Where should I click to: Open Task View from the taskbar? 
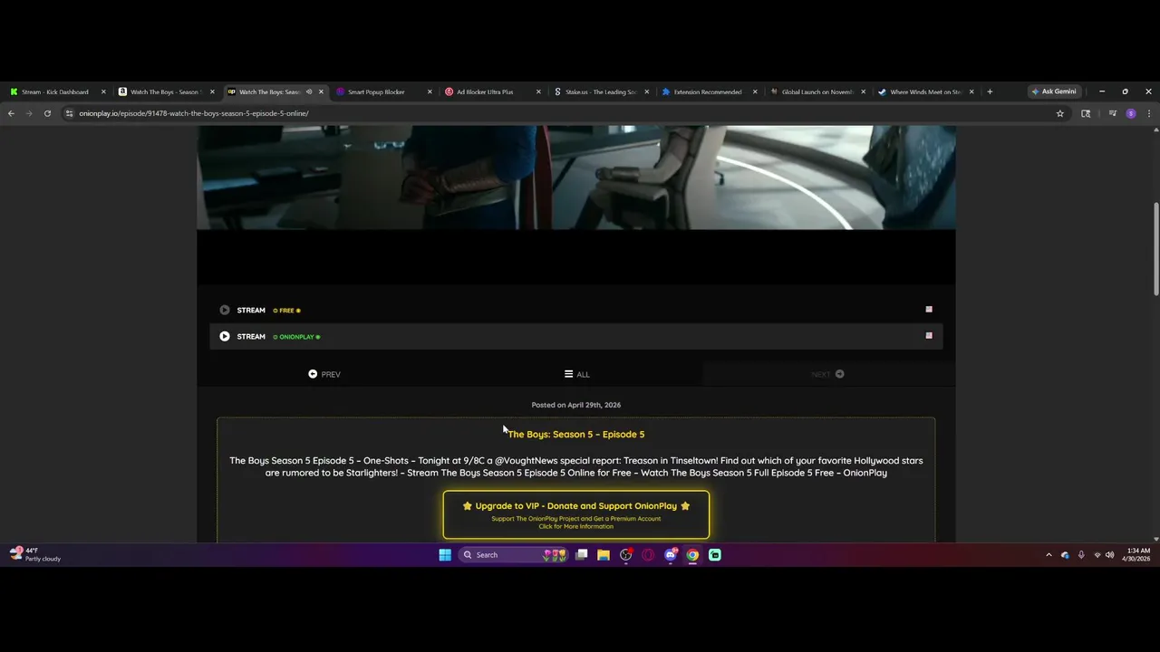(x=582, y=555)
